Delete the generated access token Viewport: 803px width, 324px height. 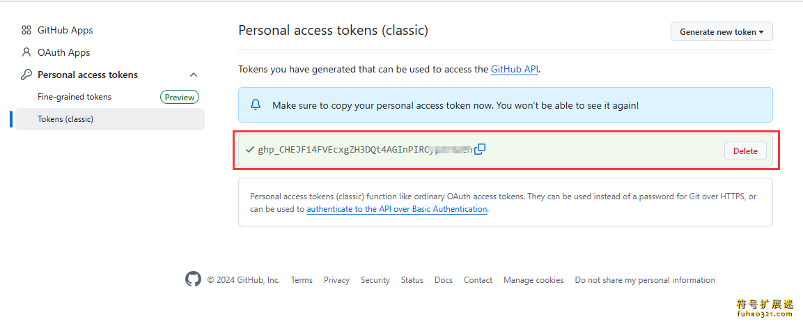click(745, 151)
